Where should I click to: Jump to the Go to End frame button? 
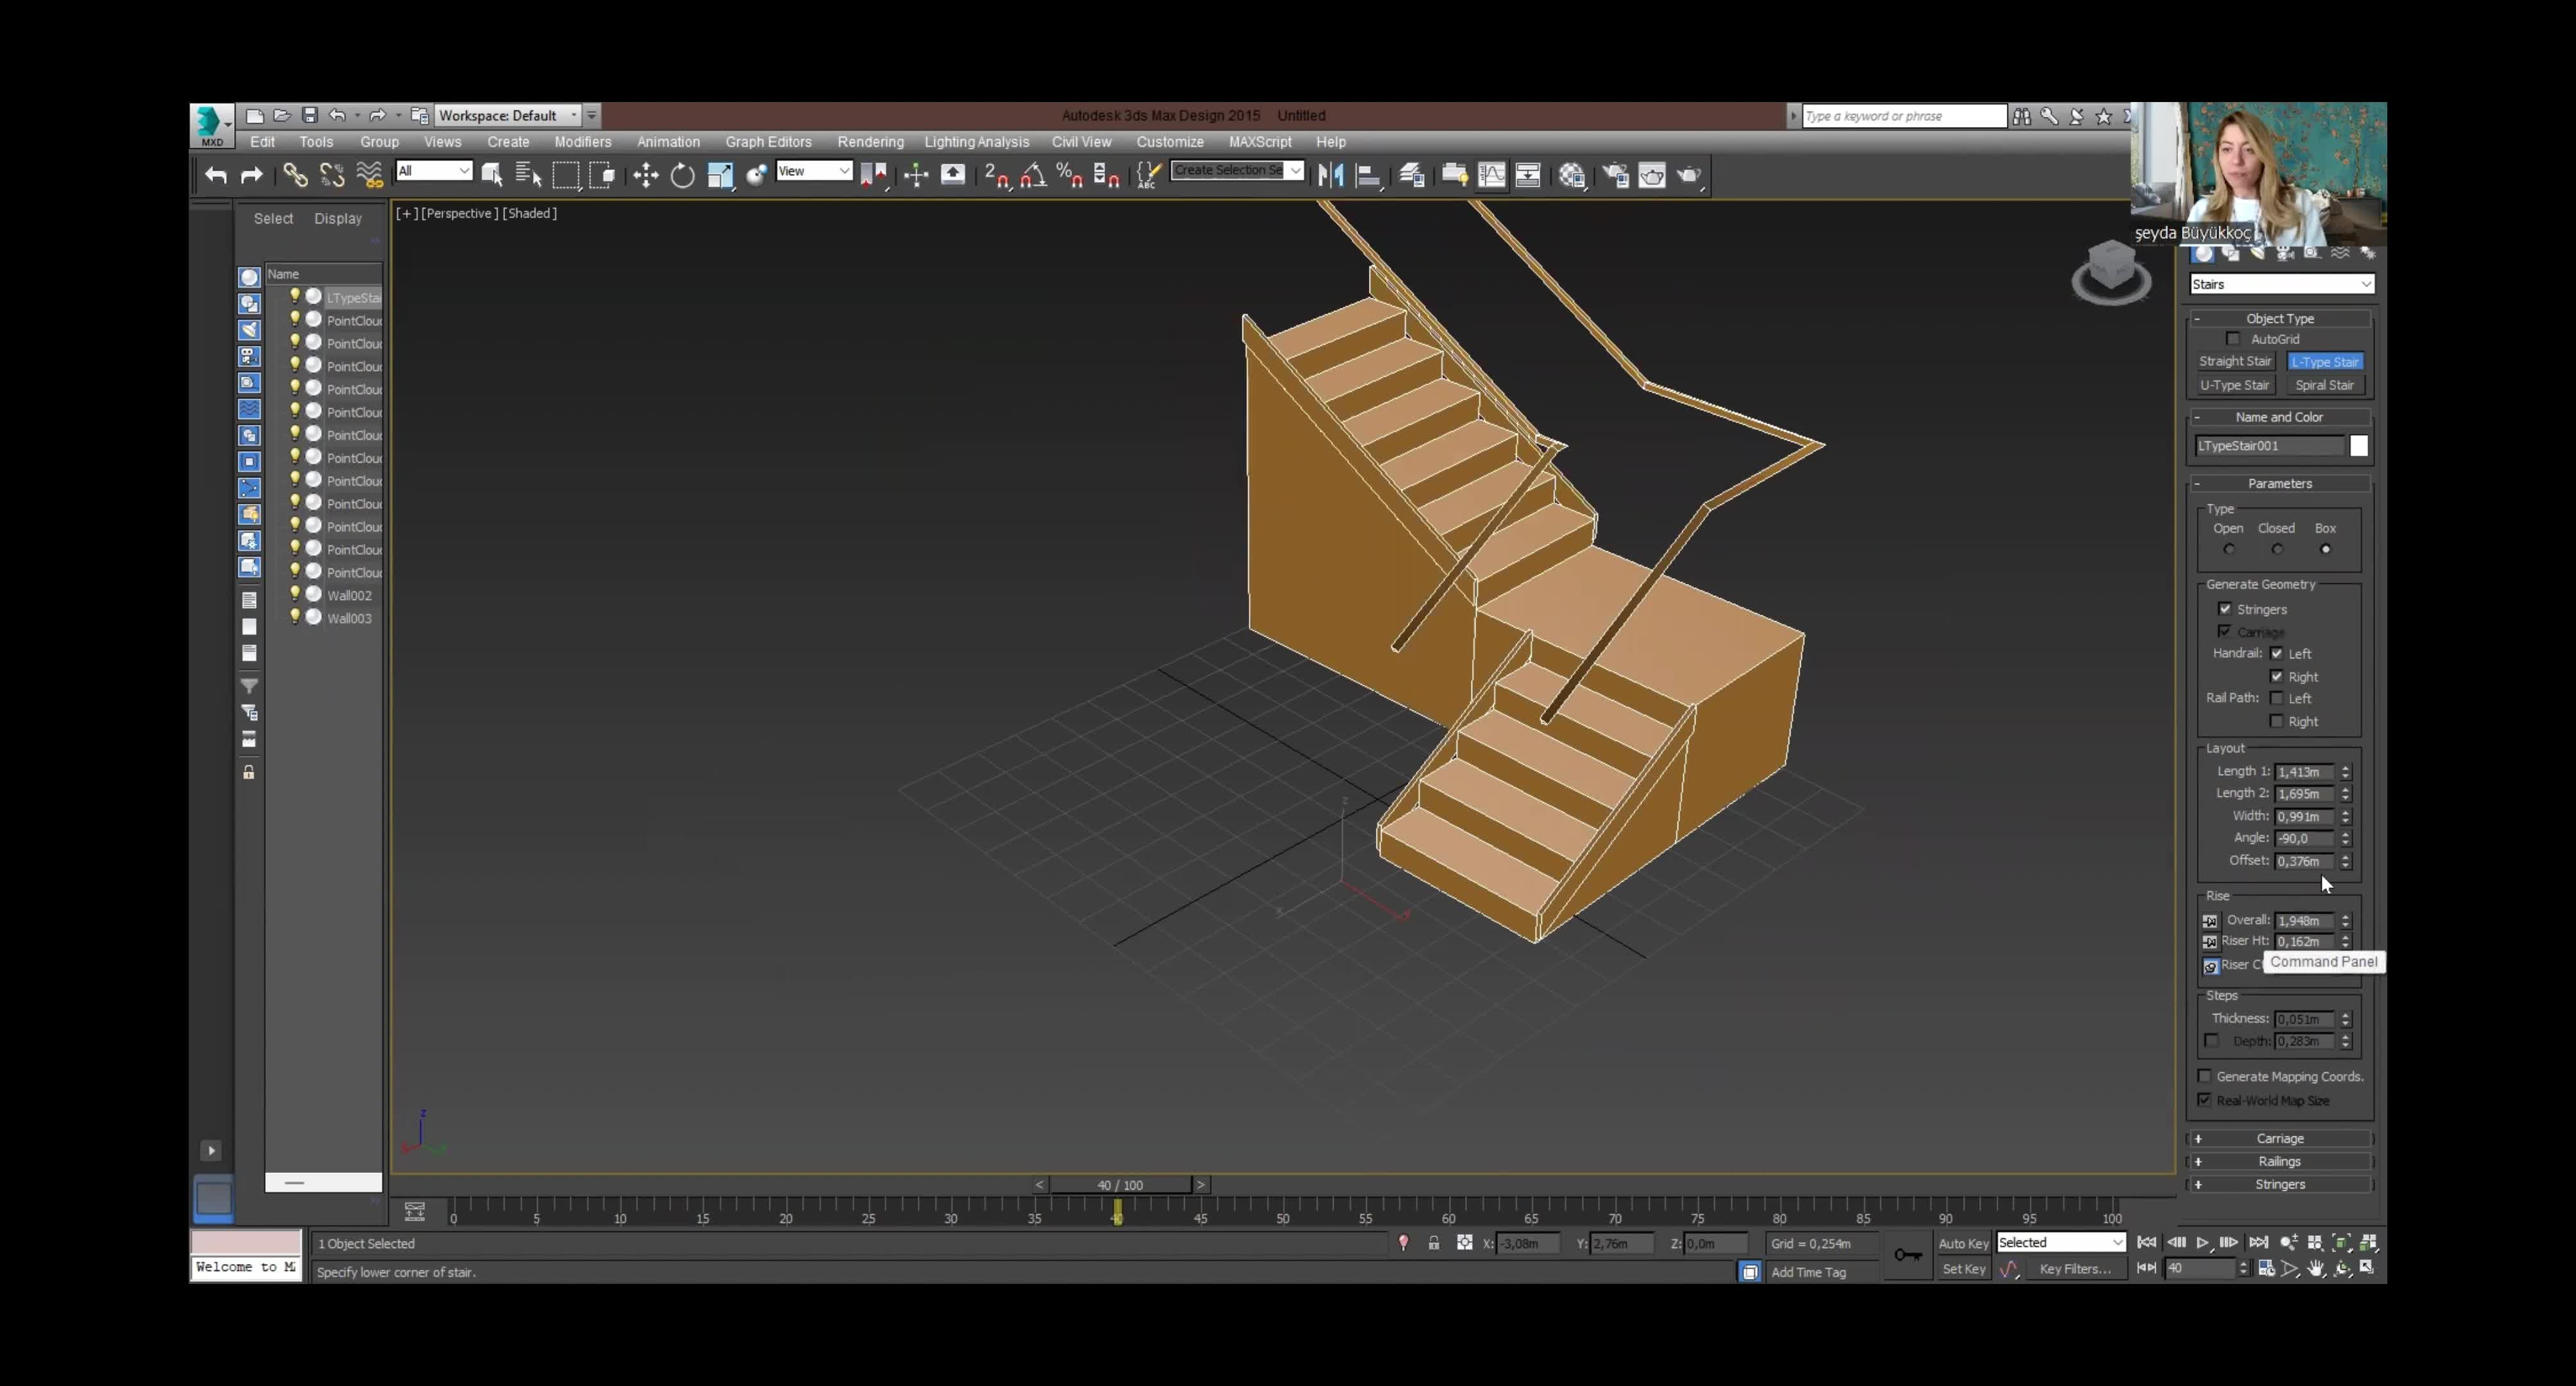click(2258, 1242)
